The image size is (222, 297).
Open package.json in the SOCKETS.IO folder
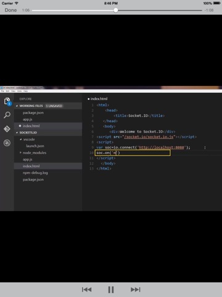33,179
